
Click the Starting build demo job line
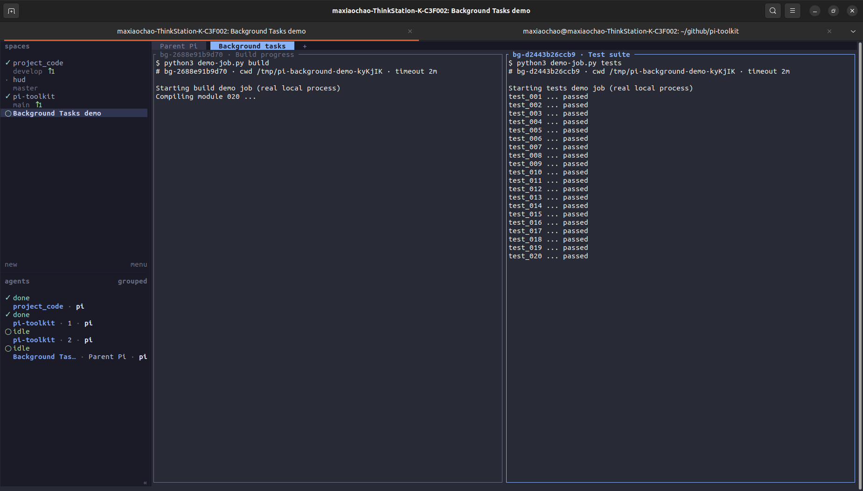(248, 88)
